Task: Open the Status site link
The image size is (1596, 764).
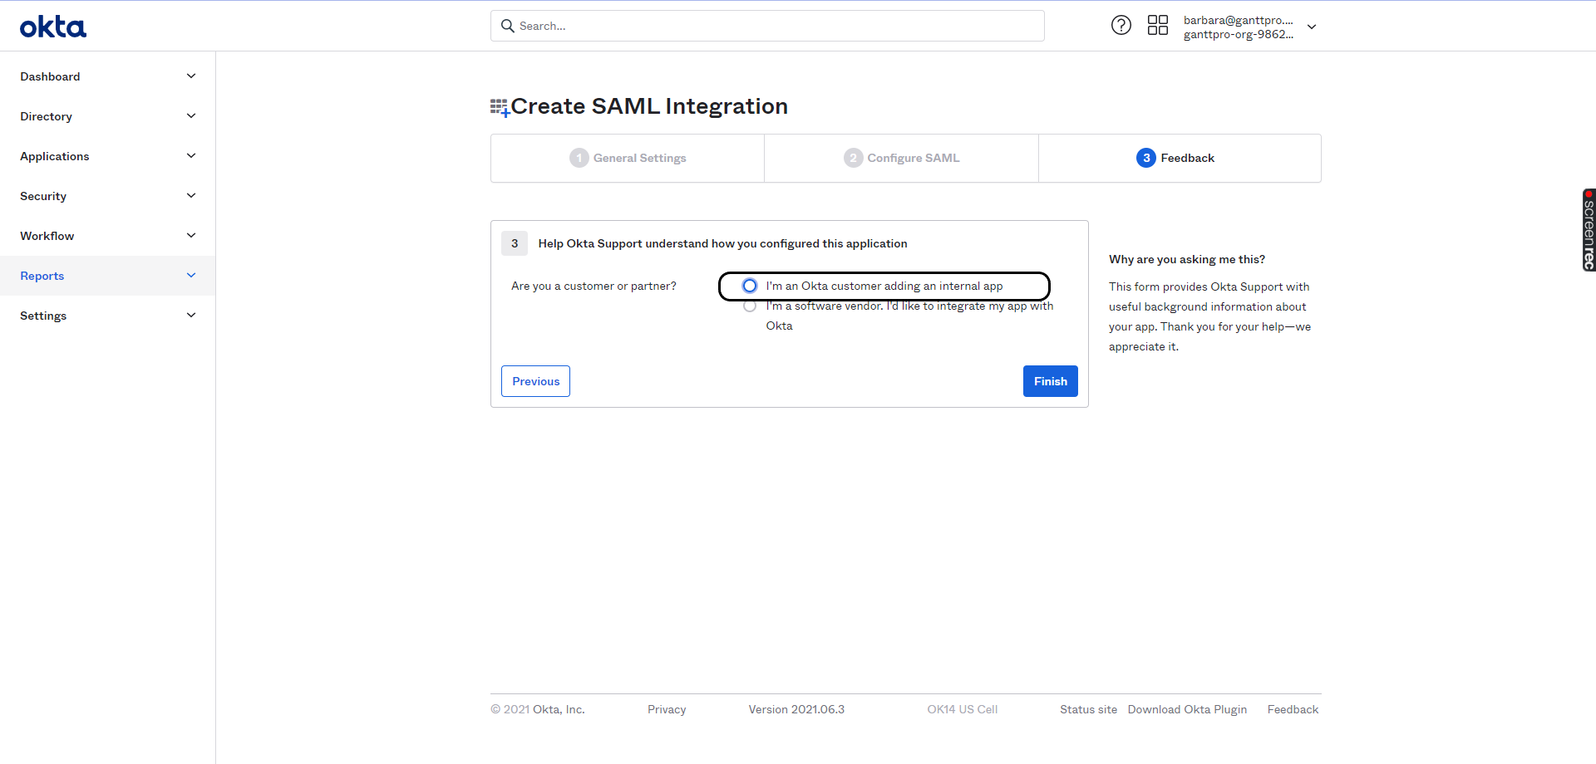Action: coord(1088,709)
